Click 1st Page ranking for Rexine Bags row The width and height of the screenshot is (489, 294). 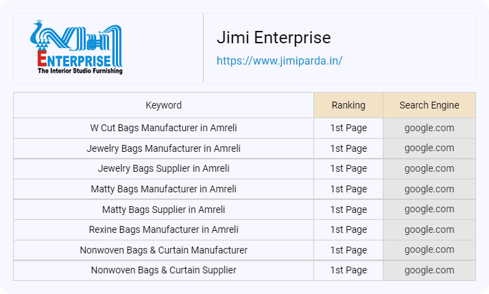click(348, 229)
